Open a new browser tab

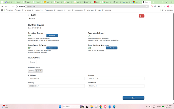point(153,2)
